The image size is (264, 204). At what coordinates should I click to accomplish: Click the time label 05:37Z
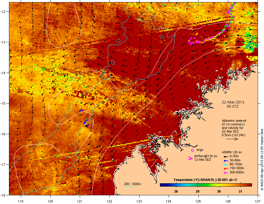click(233, 106)
